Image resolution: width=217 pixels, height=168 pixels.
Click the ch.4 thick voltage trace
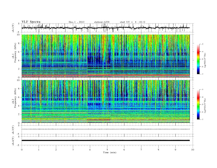tap(105, 141)
